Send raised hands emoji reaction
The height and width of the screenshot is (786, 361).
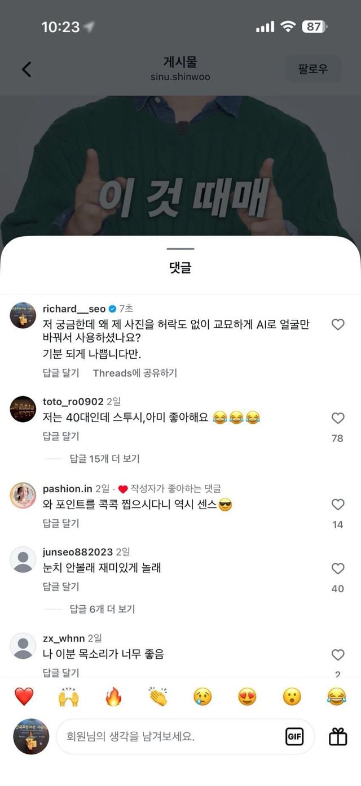coord(68,697)
